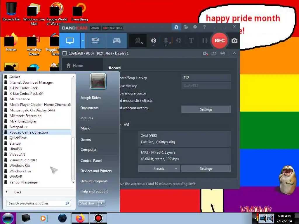This screenshot has width=299, height=224.
Task: Expand the Notepad++ folder
Action: [x=37, y=127]
